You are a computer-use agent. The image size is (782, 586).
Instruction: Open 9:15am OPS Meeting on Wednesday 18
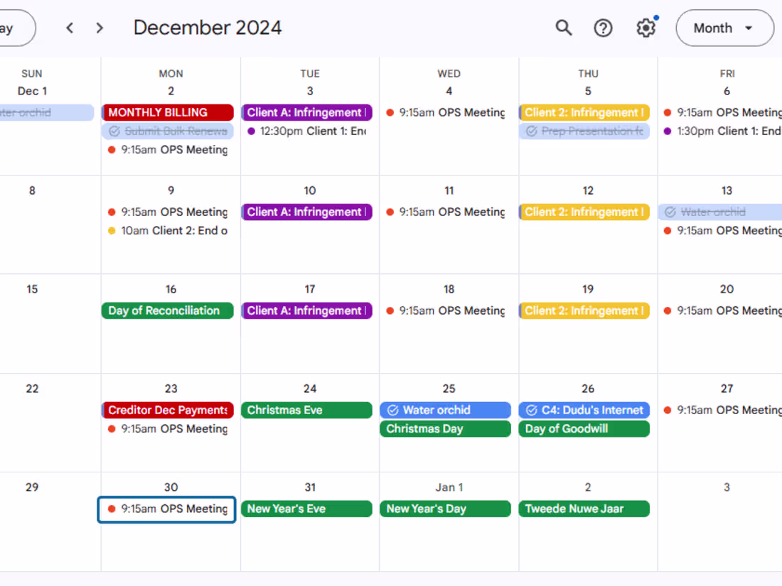(x=446, y=311)
